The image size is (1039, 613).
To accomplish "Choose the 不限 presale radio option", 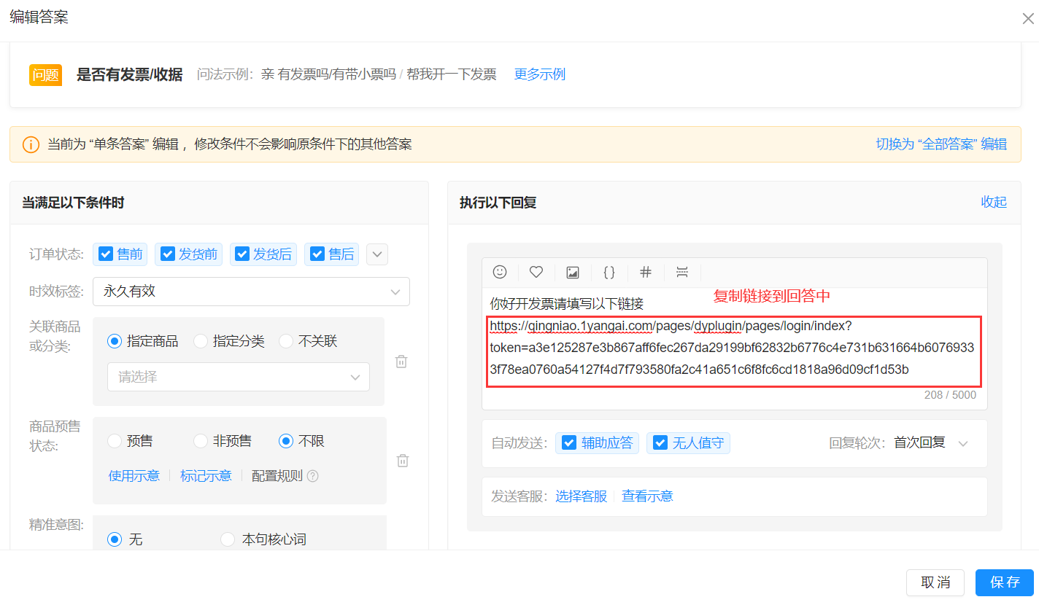I will tap(286, 441).
